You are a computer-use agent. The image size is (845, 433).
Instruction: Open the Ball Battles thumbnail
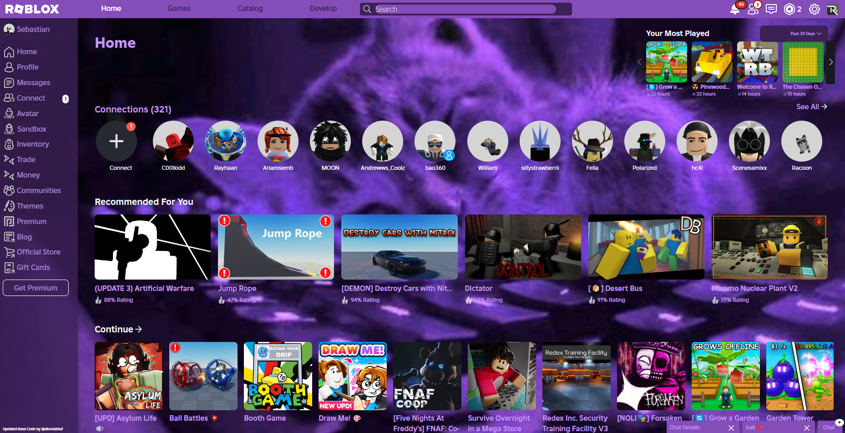point(203,376)
